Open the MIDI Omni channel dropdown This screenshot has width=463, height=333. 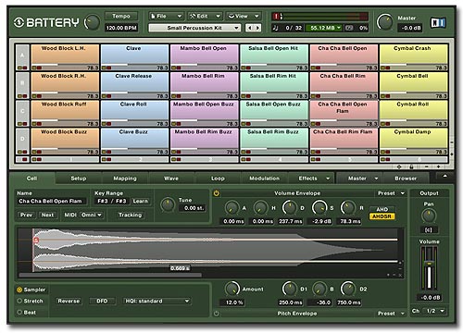point(92,215)
